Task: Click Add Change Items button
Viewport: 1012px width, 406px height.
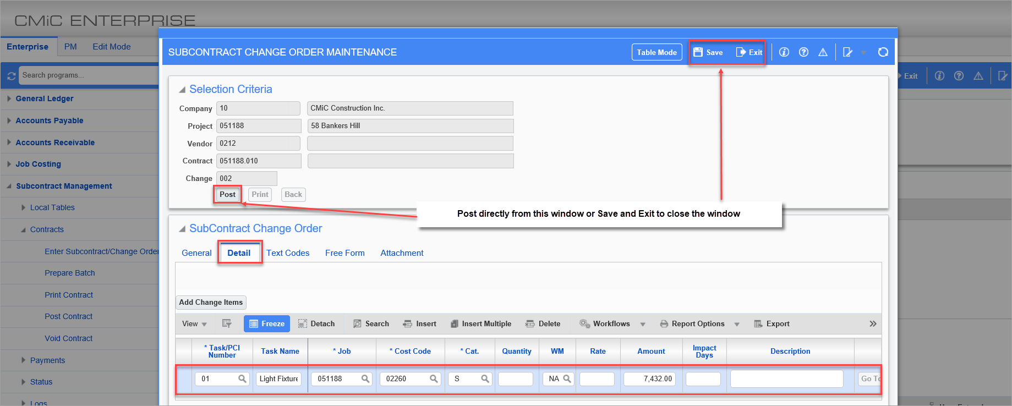Action: pos(211,302)
